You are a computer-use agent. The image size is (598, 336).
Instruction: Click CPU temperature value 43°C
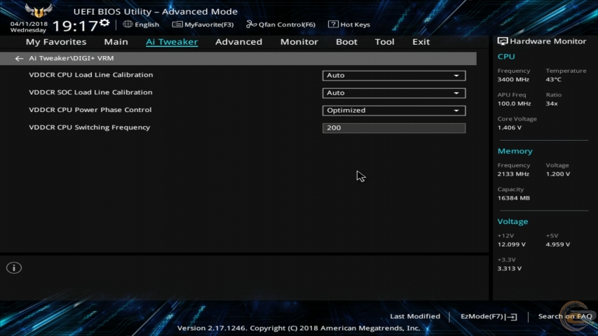coord(554,80)
